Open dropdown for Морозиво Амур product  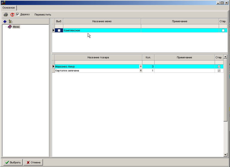pos(141,66)
